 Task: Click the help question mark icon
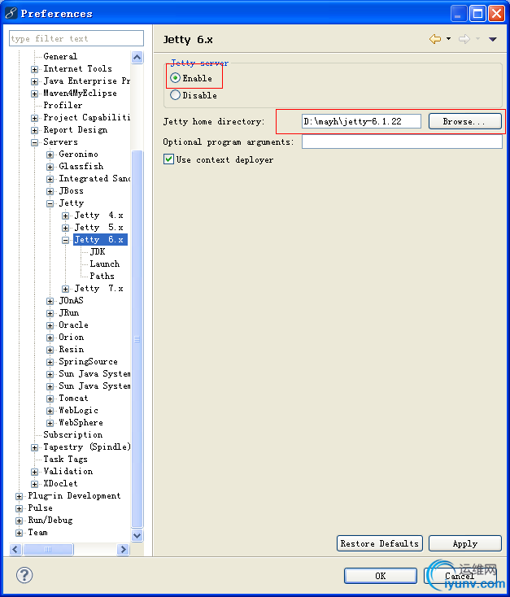pos(24,575)
